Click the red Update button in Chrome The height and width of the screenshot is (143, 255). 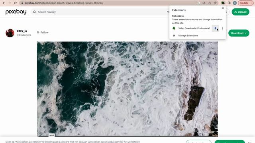pos(244,3)
